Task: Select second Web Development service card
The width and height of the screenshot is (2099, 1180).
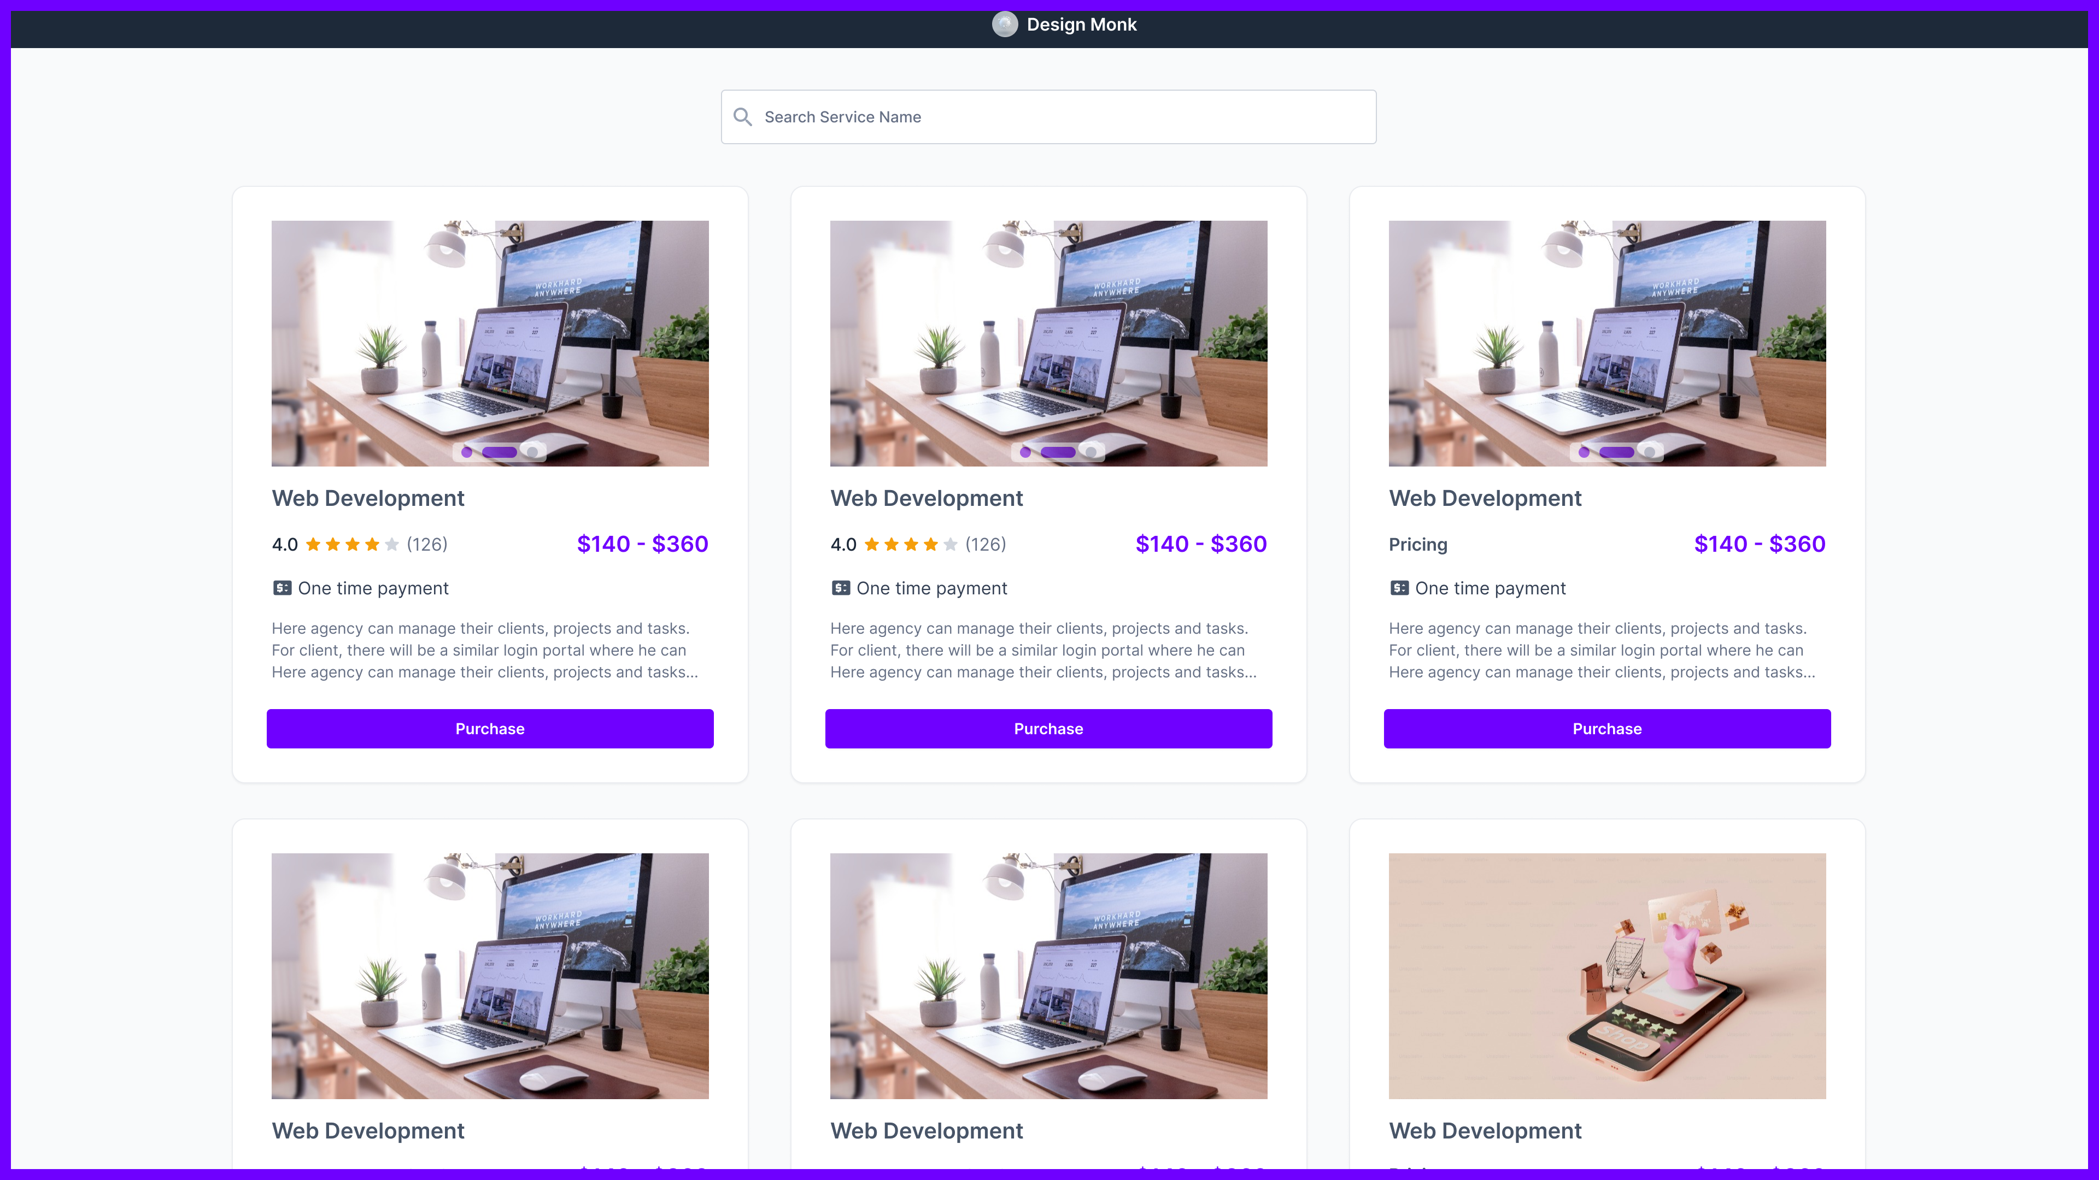Action: (x=1049, y=484)
